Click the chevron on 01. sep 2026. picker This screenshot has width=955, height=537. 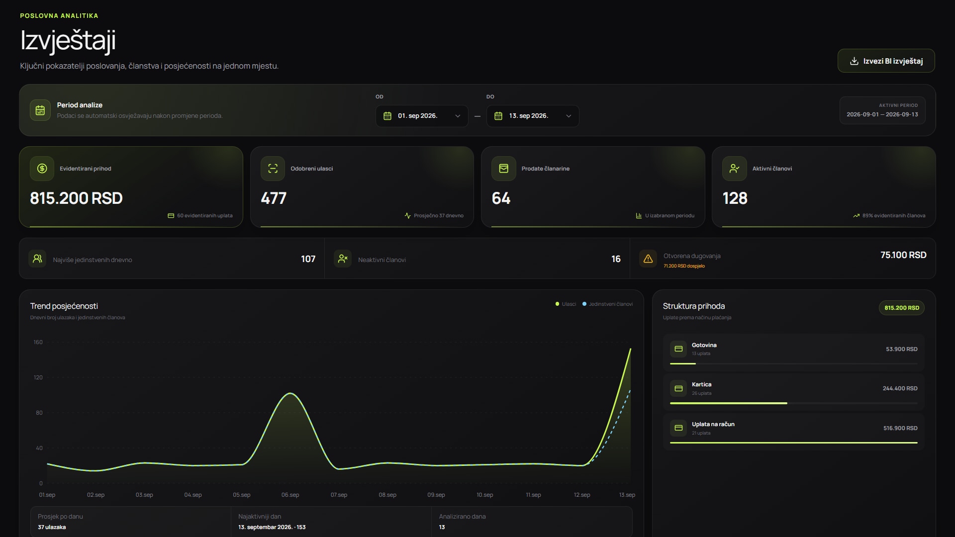pyautogui.click(x=458, y=116)
